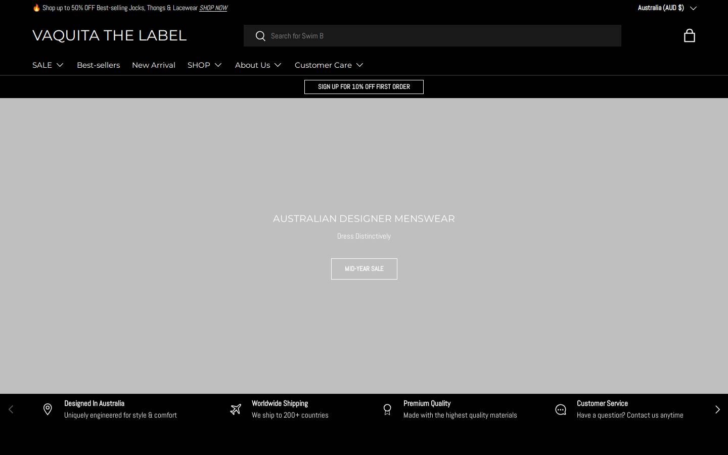Expand the About Us menu
This screenshot has height=455, width=728.
(x=258, y=65)
